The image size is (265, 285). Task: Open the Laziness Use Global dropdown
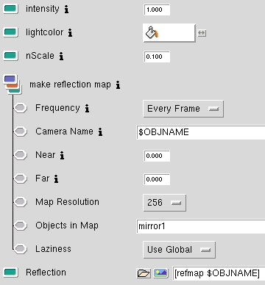pos(179,250)
